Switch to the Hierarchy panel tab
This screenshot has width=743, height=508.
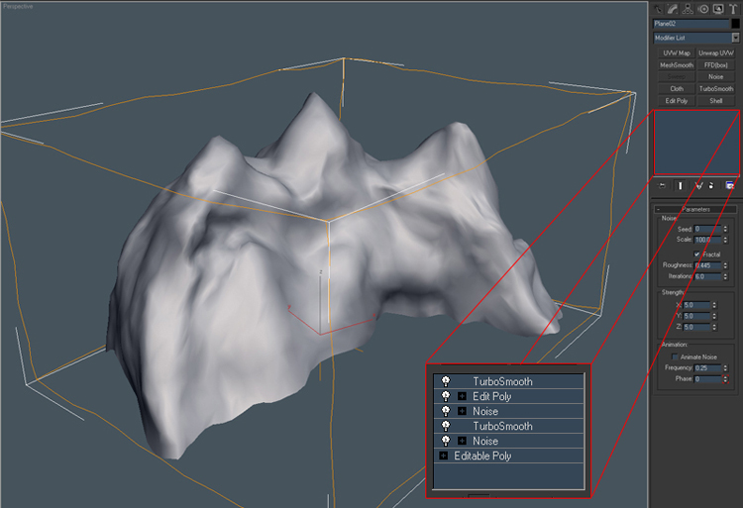point(688,8)
